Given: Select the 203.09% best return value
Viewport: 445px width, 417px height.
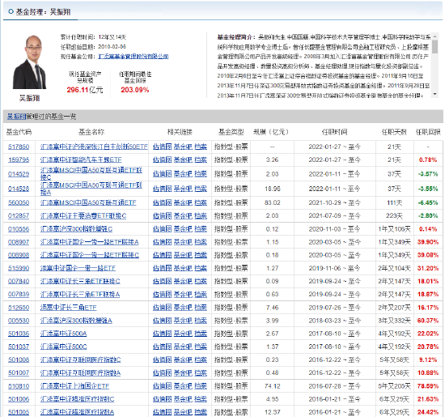Looking at the screenshot, I should (x=135, y=90).
